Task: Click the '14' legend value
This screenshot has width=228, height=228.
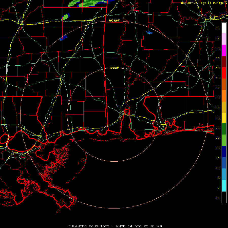Action: (x=218, y=158)
